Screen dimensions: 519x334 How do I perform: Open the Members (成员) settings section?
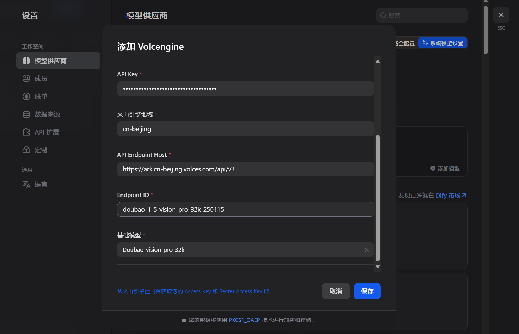41,79
